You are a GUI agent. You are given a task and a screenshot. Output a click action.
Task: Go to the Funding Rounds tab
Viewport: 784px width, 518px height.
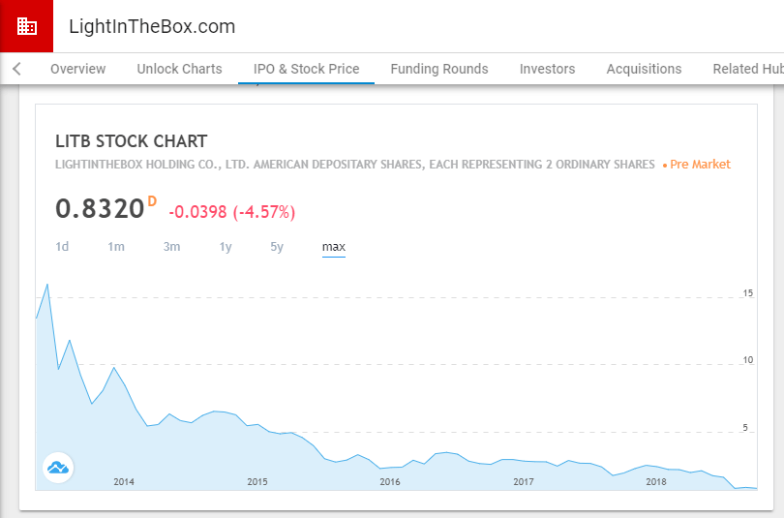pyautogui.click(x=439, y=69)
